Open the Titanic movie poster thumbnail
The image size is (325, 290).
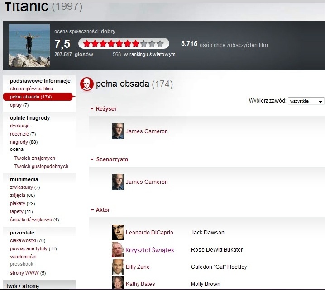(x=29, y=46)
